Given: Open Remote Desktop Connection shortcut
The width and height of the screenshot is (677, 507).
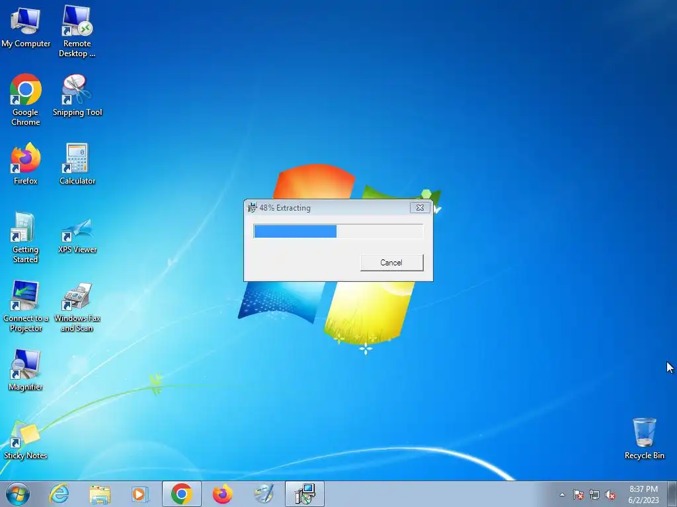Looking at the screenshot, I should point(77,31).
